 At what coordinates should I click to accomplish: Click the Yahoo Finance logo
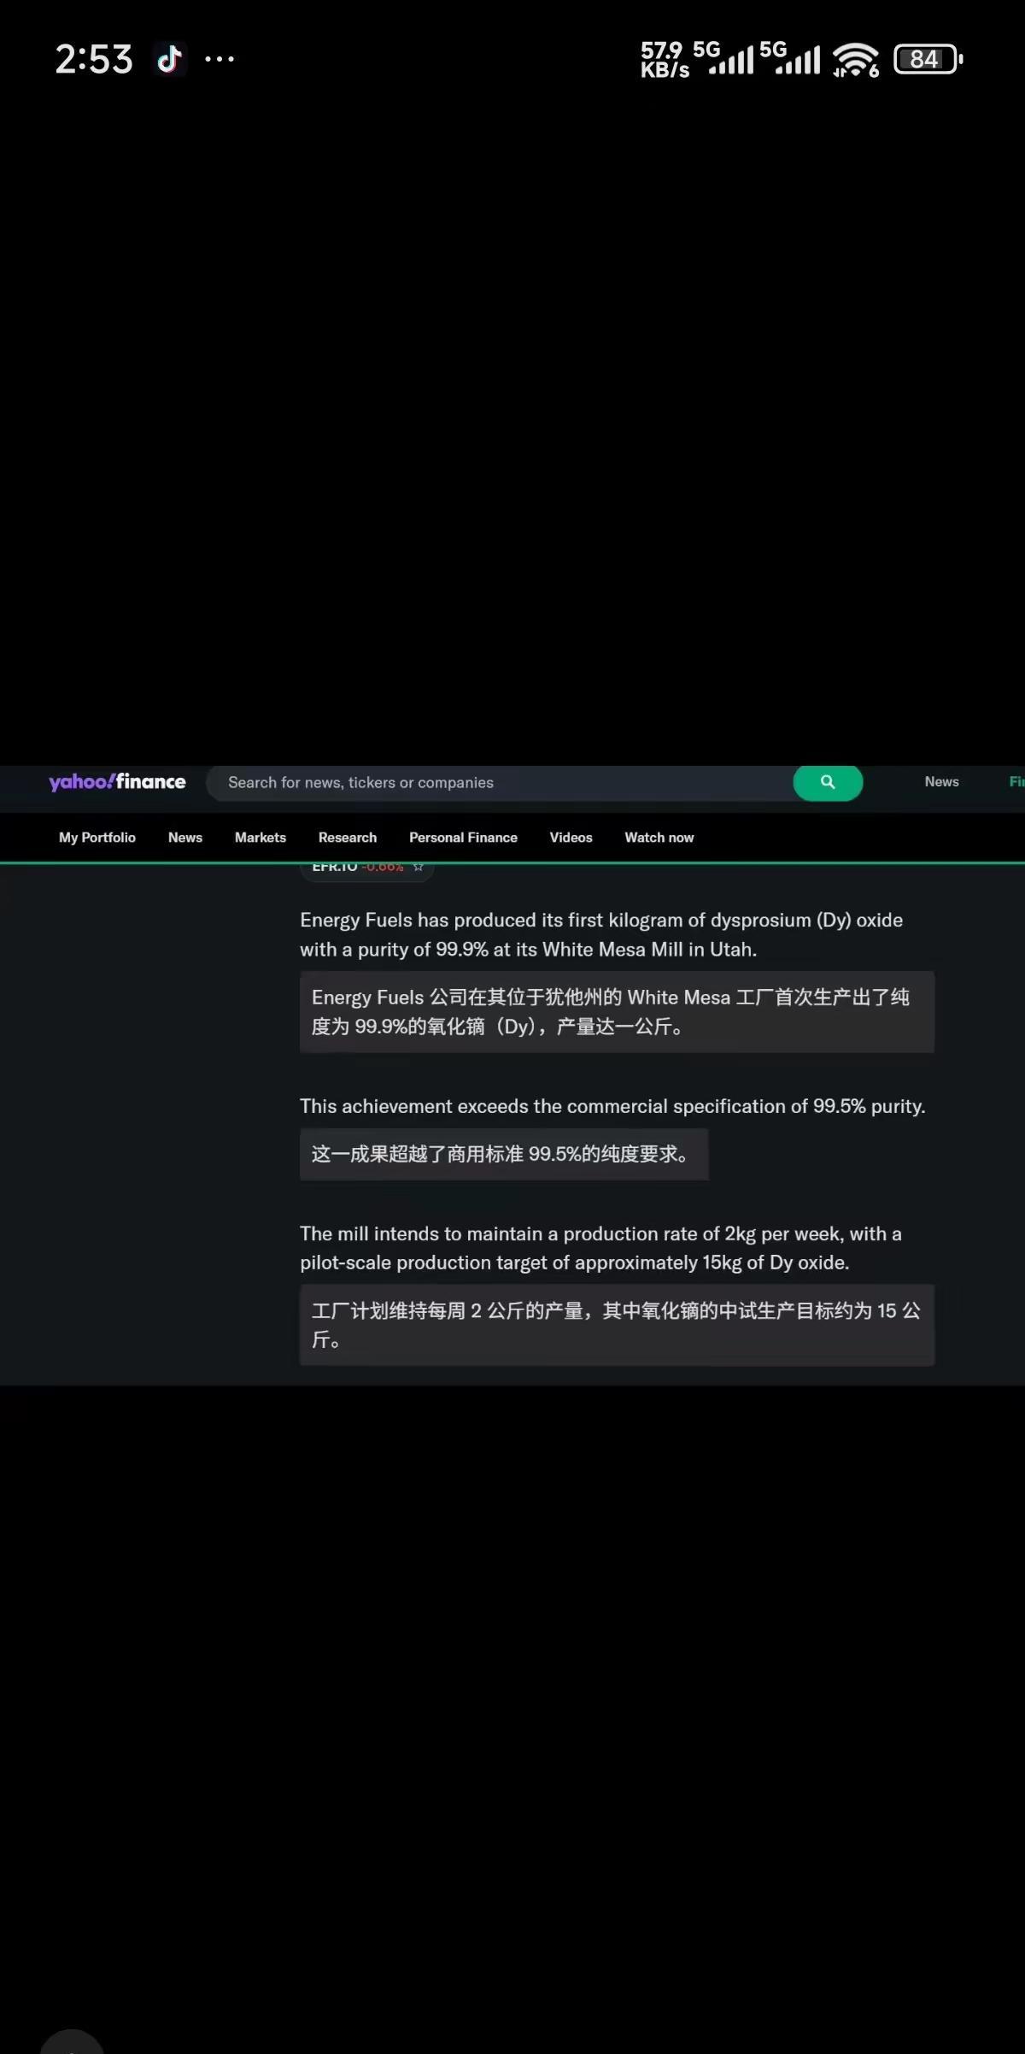[117, 782]
